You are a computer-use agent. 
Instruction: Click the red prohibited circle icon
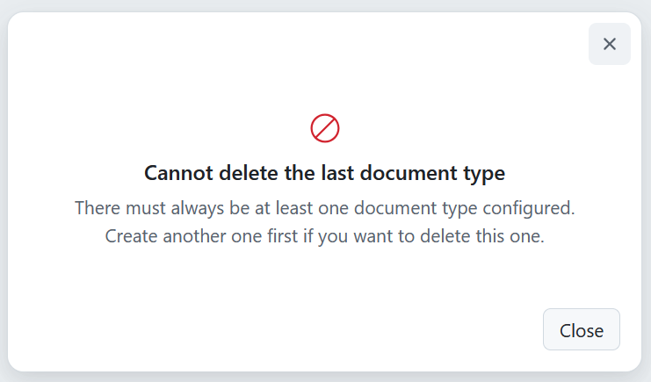pos(325,128)
